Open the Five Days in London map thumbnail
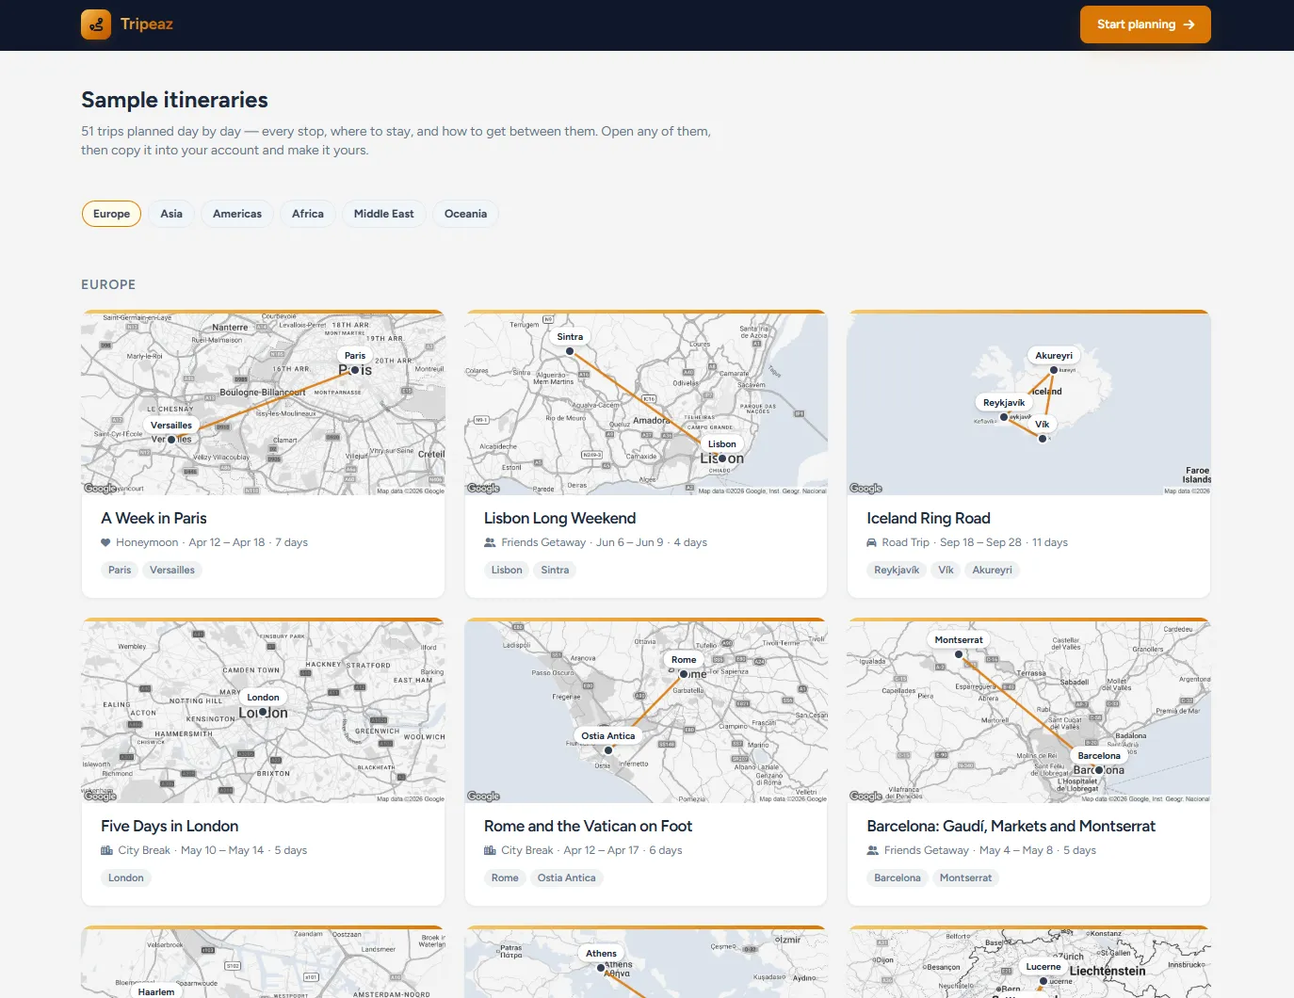The height and width of the screenshot is (998, 1294). [263, 712]
